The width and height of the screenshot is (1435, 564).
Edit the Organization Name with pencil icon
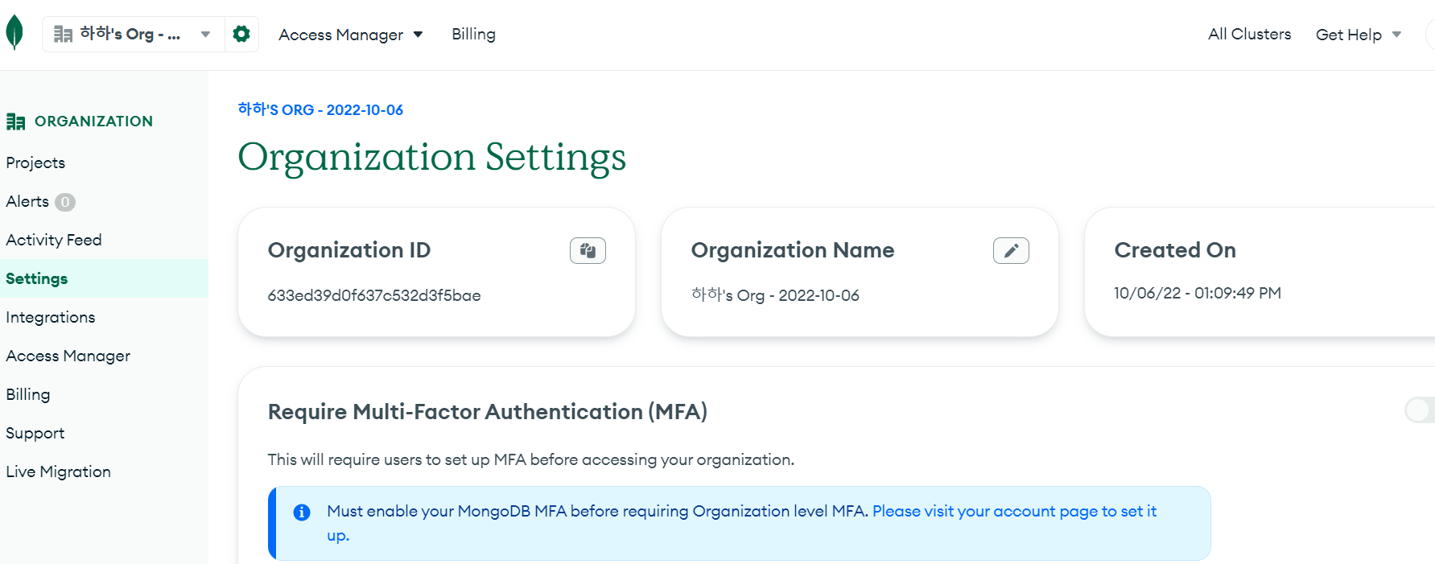click(1011, 251)
